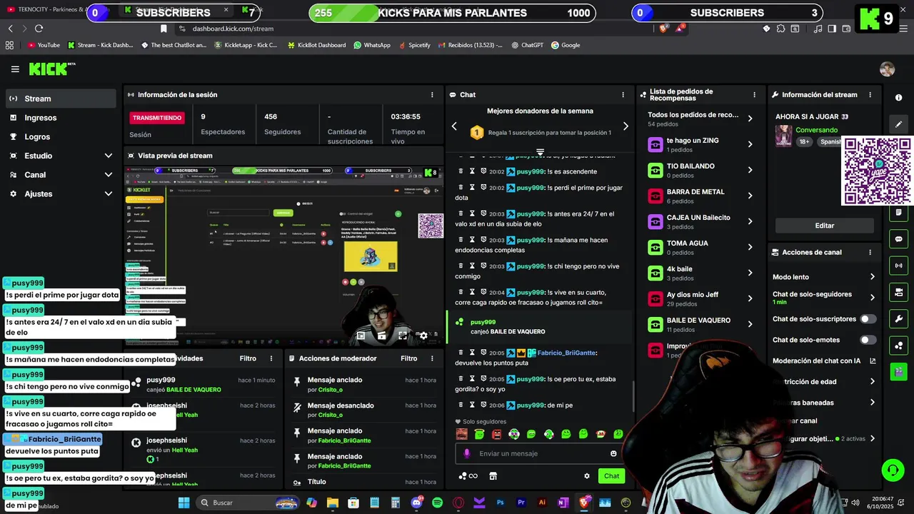Open the YouTube bookmark

43,45
